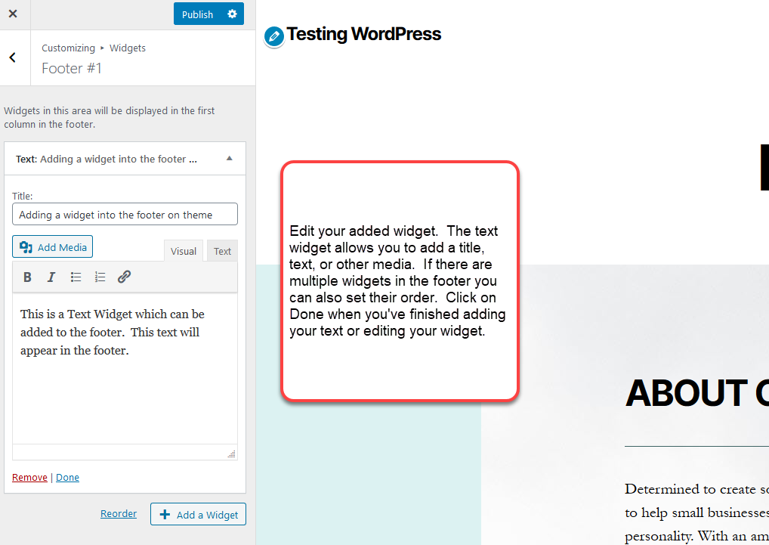The image size is (769, 545).
Task: Toggle Bold formatting in the editor toolbar
Action: pos(27,277)
